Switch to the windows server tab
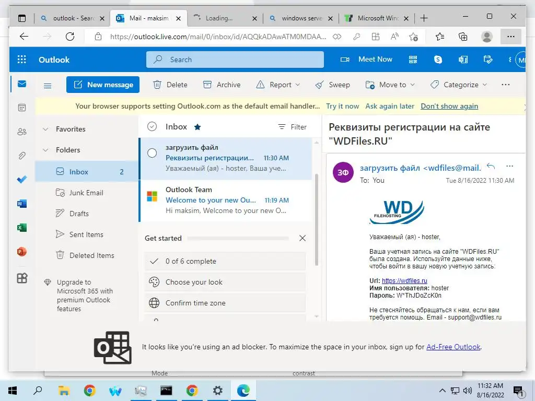535x401 pixels. [301, 18]
